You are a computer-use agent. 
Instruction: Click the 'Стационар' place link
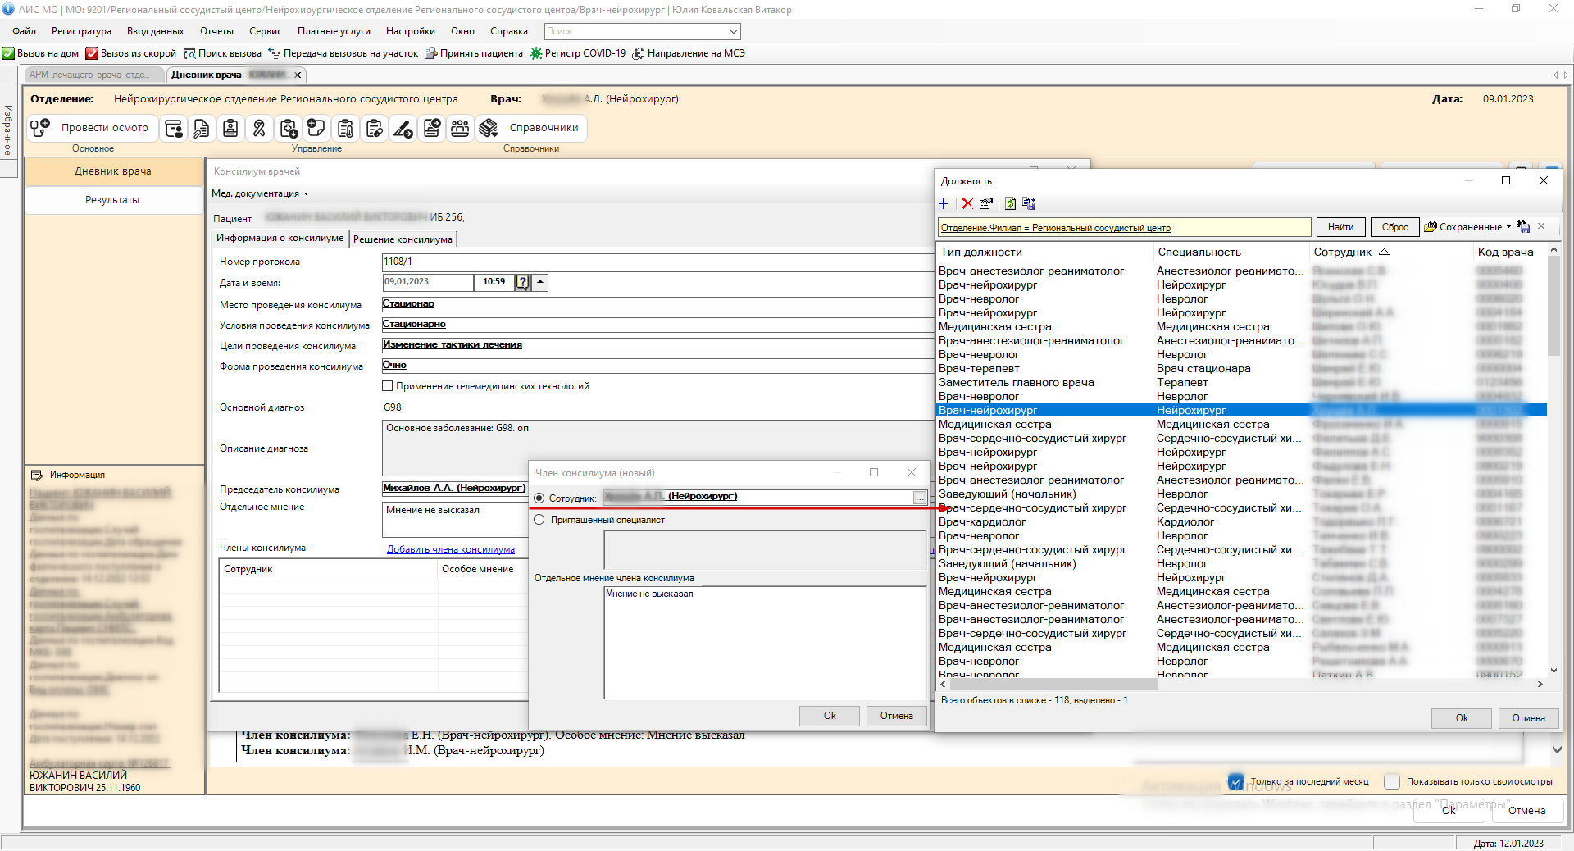(408, 303)
